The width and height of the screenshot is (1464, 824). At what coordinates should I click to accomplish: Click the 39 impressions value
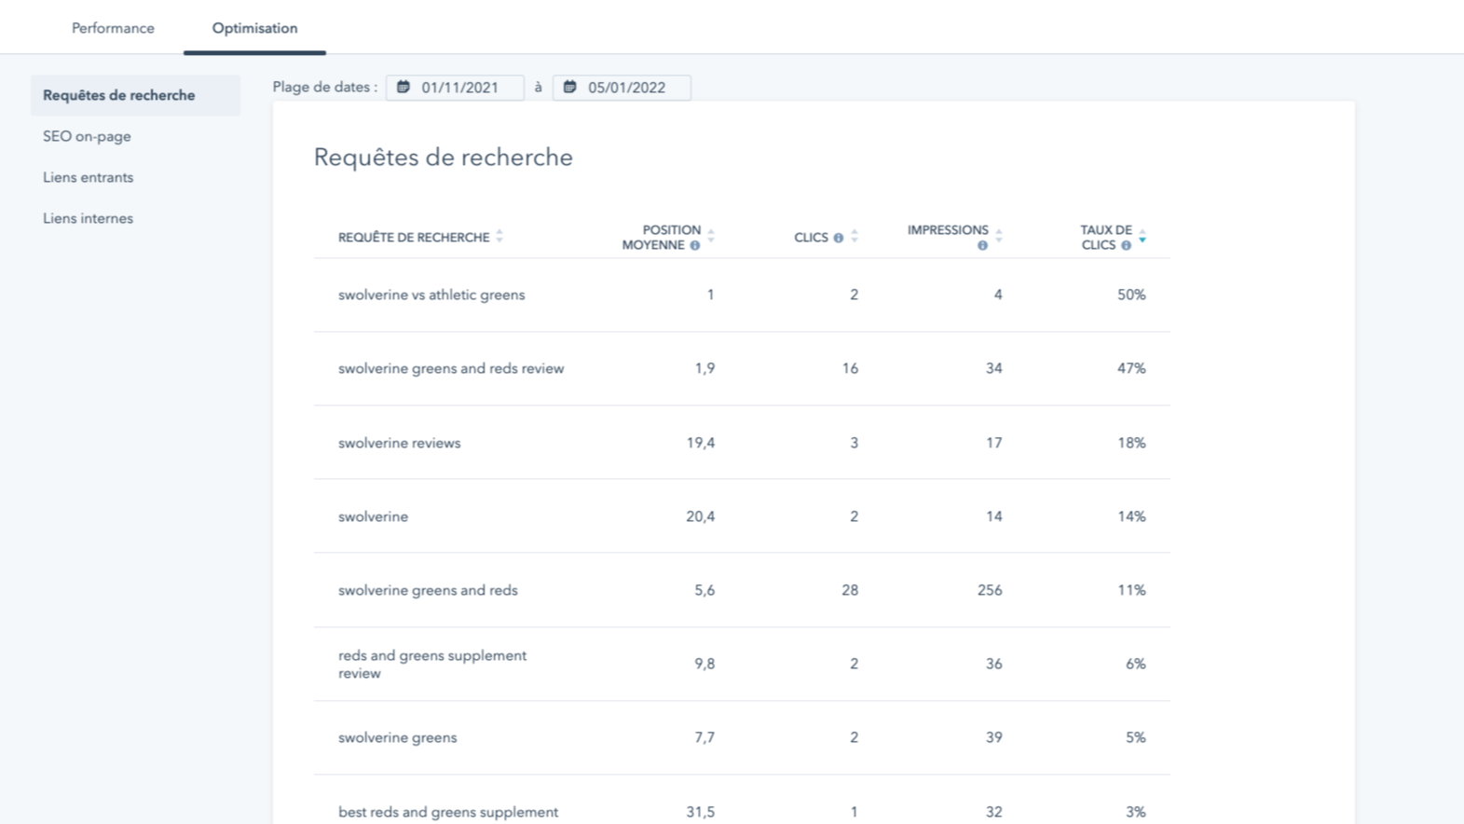pos(994,737)
